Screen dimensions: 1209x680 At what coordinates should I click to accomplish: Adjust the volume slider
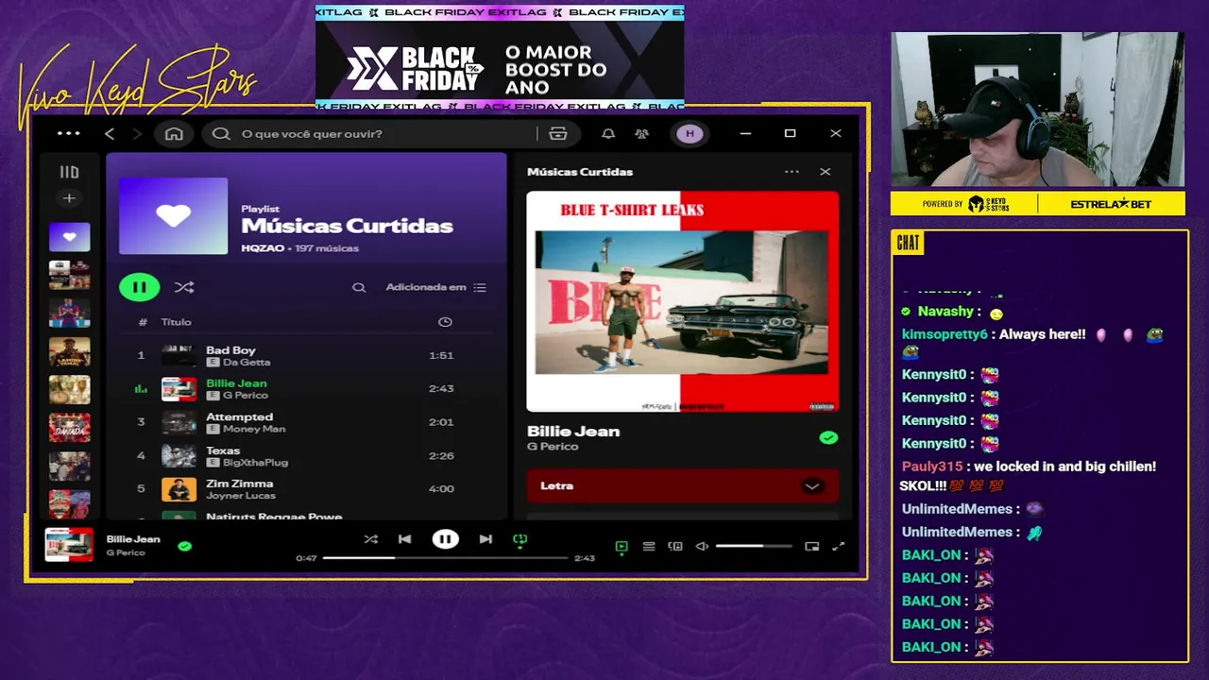pos(753,546)
